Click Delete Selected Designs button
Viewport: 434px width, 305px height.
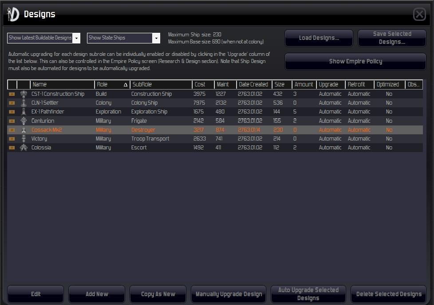point(389,294)
